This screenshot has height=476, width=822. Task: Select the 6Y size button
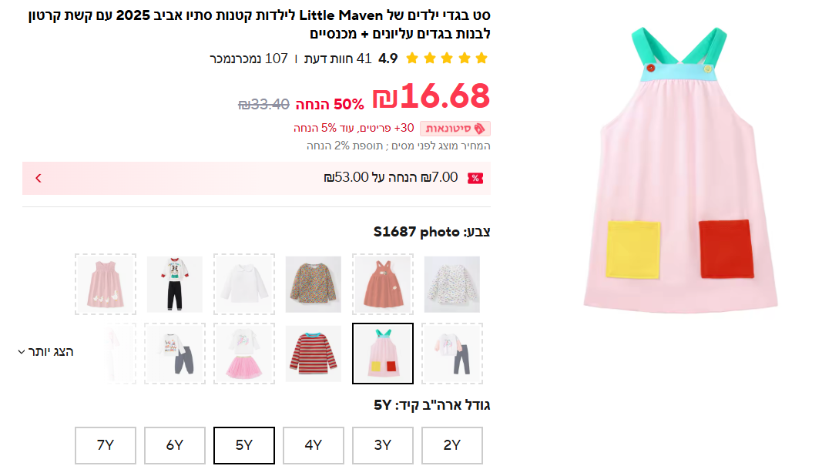[175, 445]
